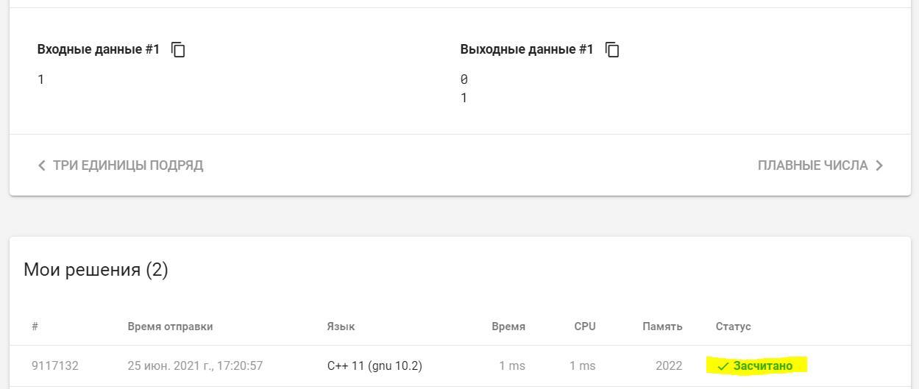This screenshot has width=919, height=389.
Task: Go to previous problem ТРИ ЕДИНИЦЫ ПОДРЯД
Action: [127, 165]
